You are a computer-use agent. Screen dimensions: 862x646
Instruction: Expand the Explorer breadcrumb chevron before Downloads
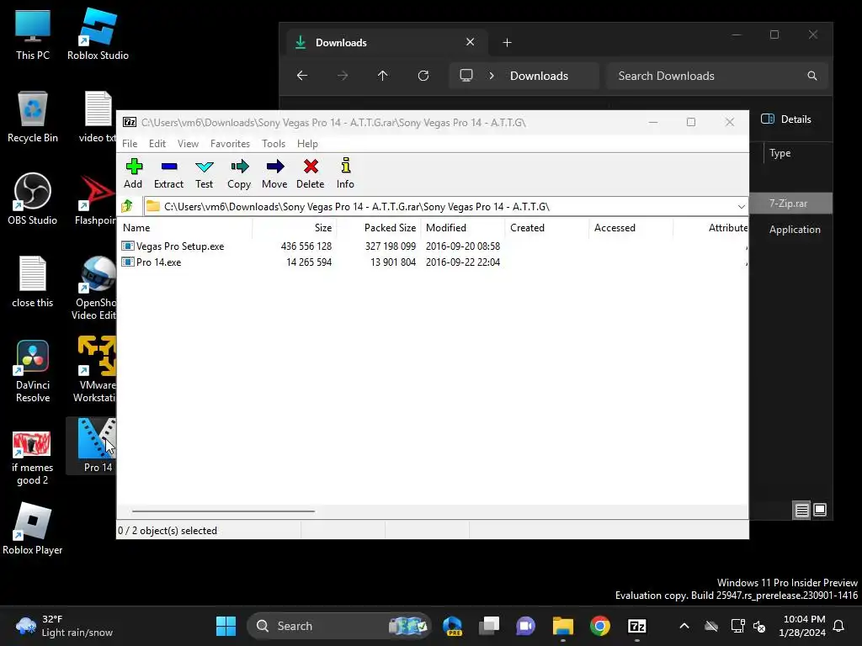pyautogui.click(x=492, y=76)
